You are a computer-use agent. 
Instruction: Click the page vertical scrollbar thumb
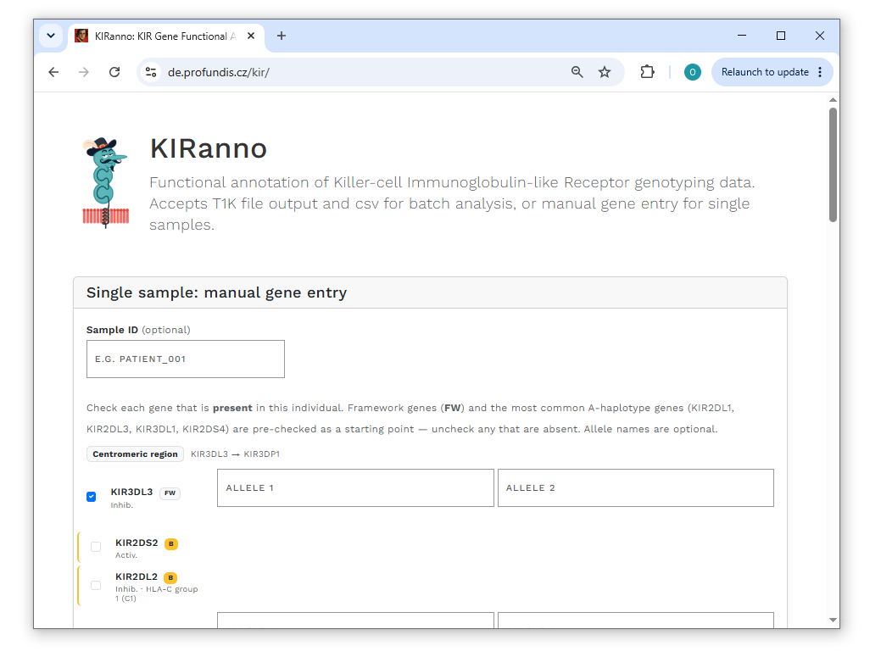(833, 164)
